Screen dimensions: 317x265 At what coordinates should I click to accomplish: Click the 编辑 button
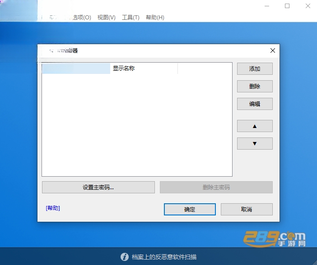pyautogui.click(x=255, y=104)
